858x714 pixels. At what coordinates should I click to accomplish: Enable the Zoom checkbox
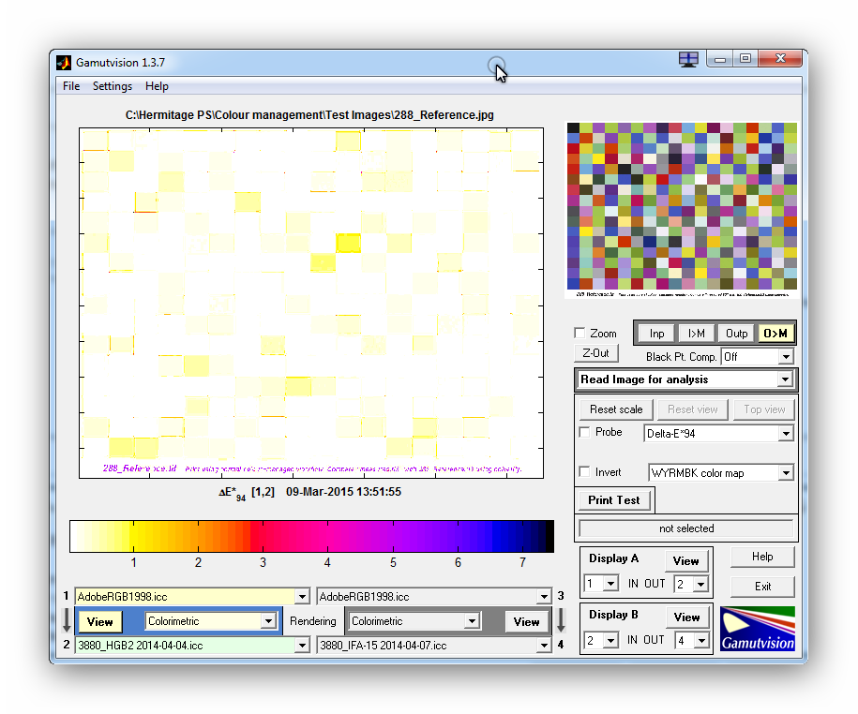pyautogui.click(x=580, y=333)
